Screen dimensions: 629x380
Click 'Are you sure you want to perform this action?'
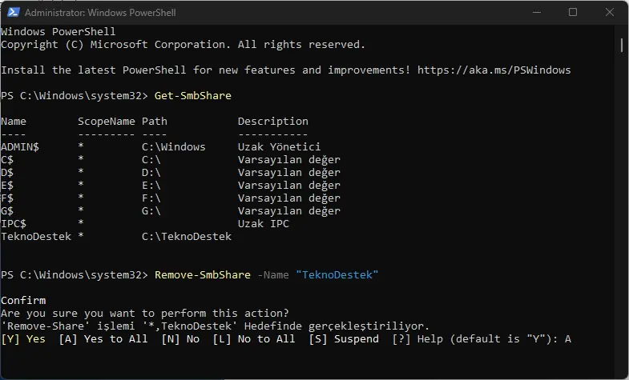tap(145, 314)
